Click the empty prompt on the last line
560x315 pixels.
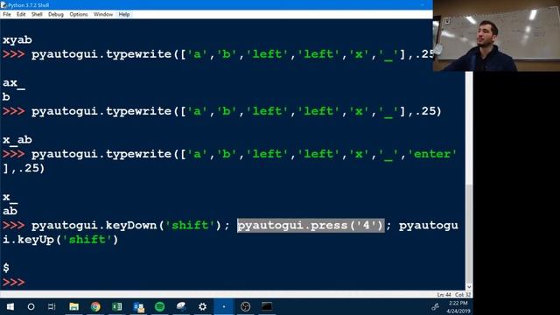[14, 283]
